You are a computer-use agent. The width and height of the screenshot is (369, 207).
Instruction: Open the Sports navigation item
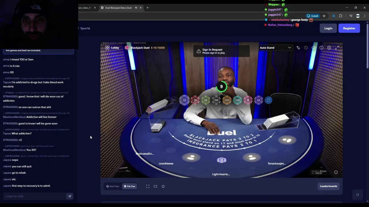[85, 28]
